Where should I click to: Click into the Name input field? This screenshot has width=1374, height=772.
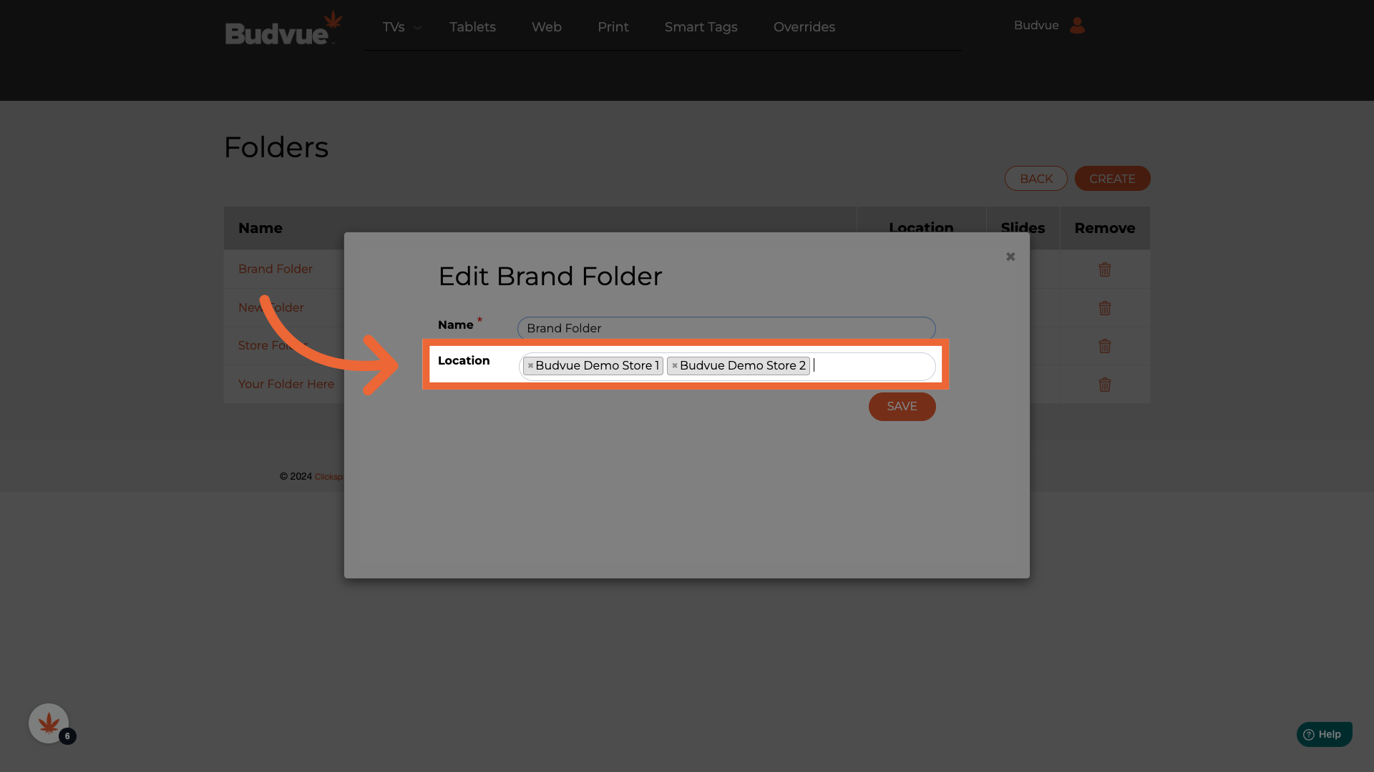726,328
